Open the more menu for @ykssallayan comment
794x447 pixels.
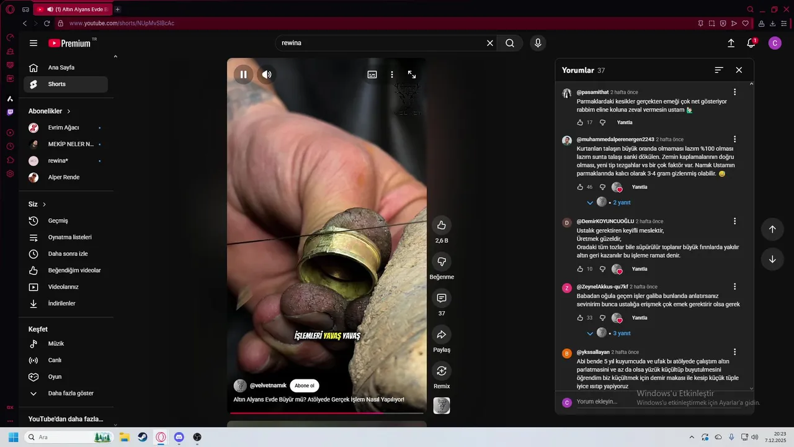[735, 352]
